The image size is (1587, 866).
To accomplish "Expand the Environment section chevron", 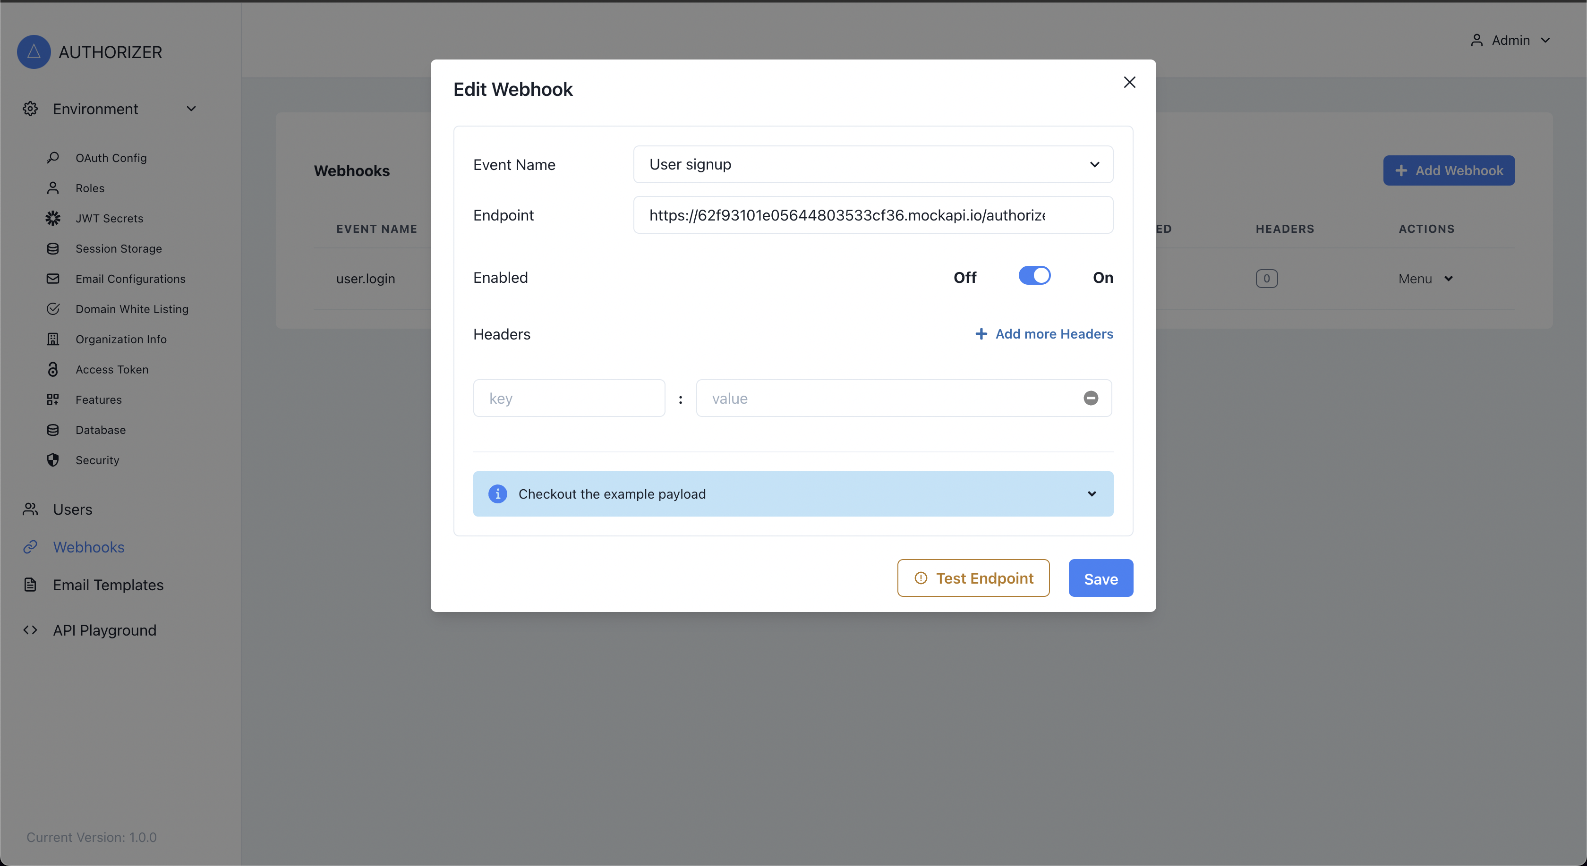I will (x=190, y=109).
